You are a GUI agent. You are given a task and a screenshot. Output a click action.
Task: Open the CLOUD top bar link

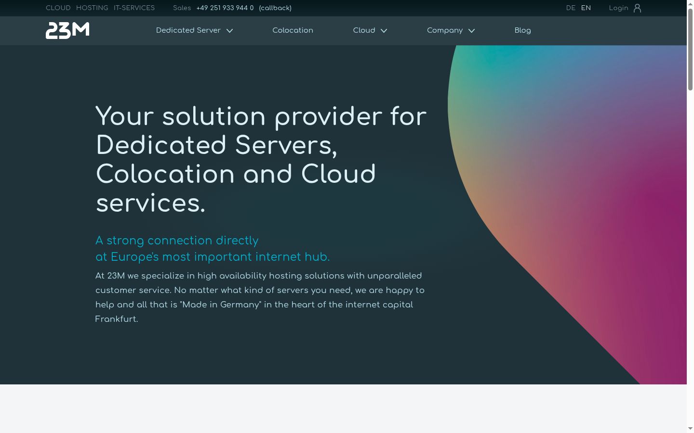58,8
